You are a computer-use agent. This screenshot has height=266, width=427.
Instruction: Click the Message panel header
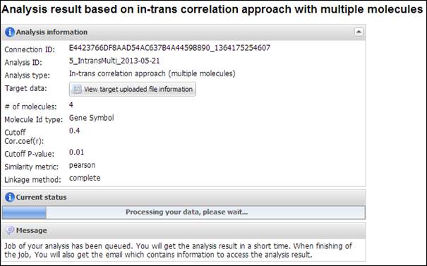184,231
